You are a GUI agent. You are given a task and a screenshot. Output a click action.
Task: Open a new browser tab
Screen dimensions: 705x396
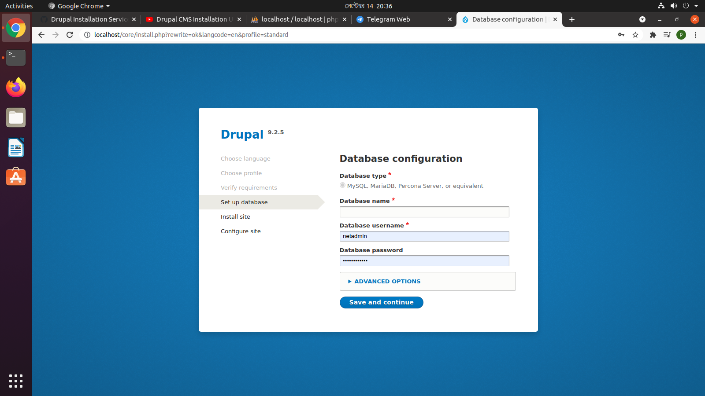572,19
